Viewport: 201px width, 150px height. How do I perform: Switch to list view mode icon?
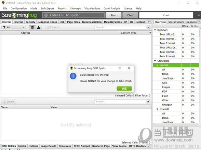pyautogui.click(x=32, y=27)
